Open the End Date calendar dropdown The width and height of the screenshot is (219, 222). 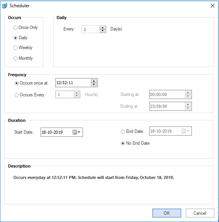tap(185, 131)
